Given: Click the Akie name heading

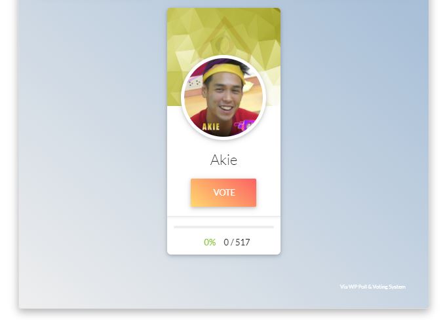Looking at the screenshot, I should point(223,160).
